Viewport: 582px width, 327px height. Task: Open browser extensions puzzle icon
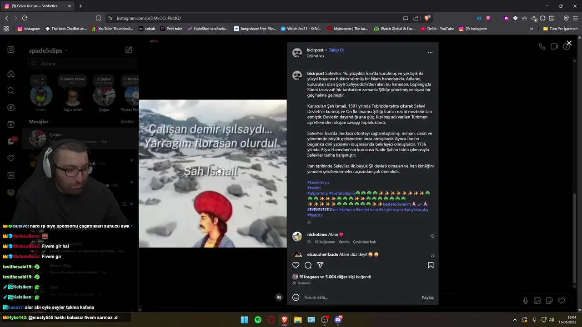(x=542, y=18)
